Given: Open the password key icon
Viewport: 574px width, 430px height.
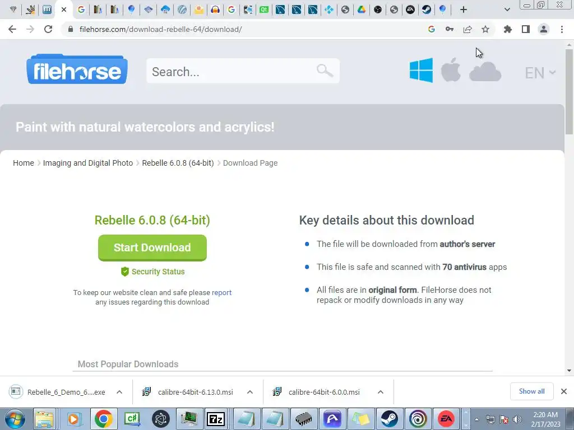Looking at the screenshot, I should [x=449, y=29].
